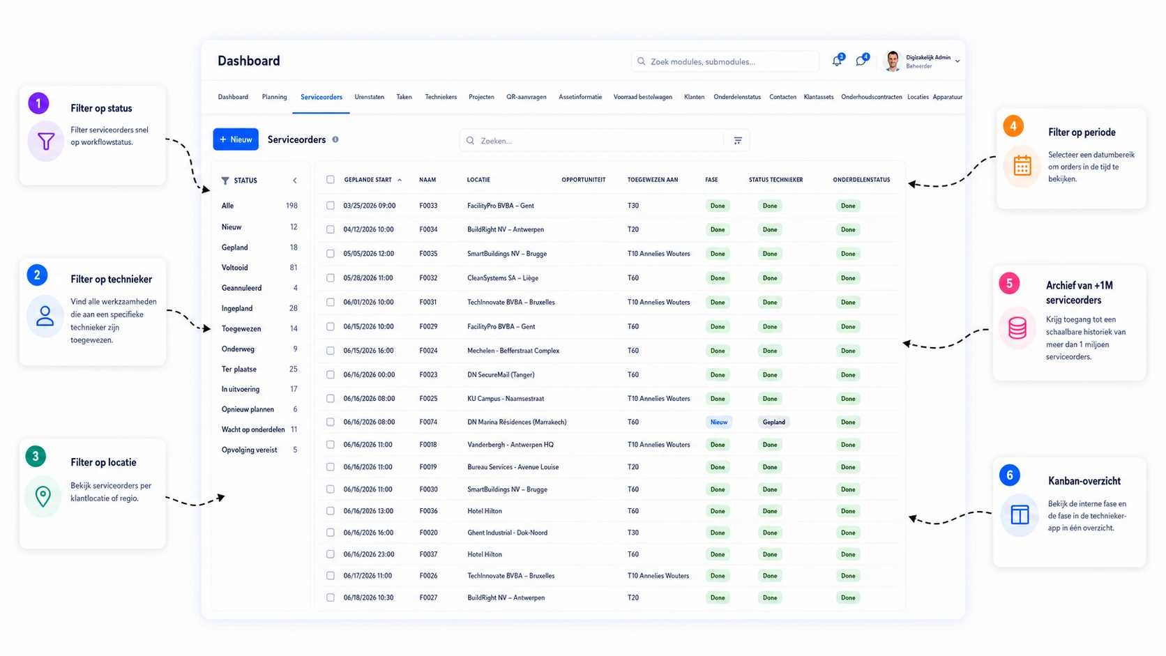Check the box for order F0036
Image resolution: width=1166 pixels, height=656 pixels.
point(331,511)
